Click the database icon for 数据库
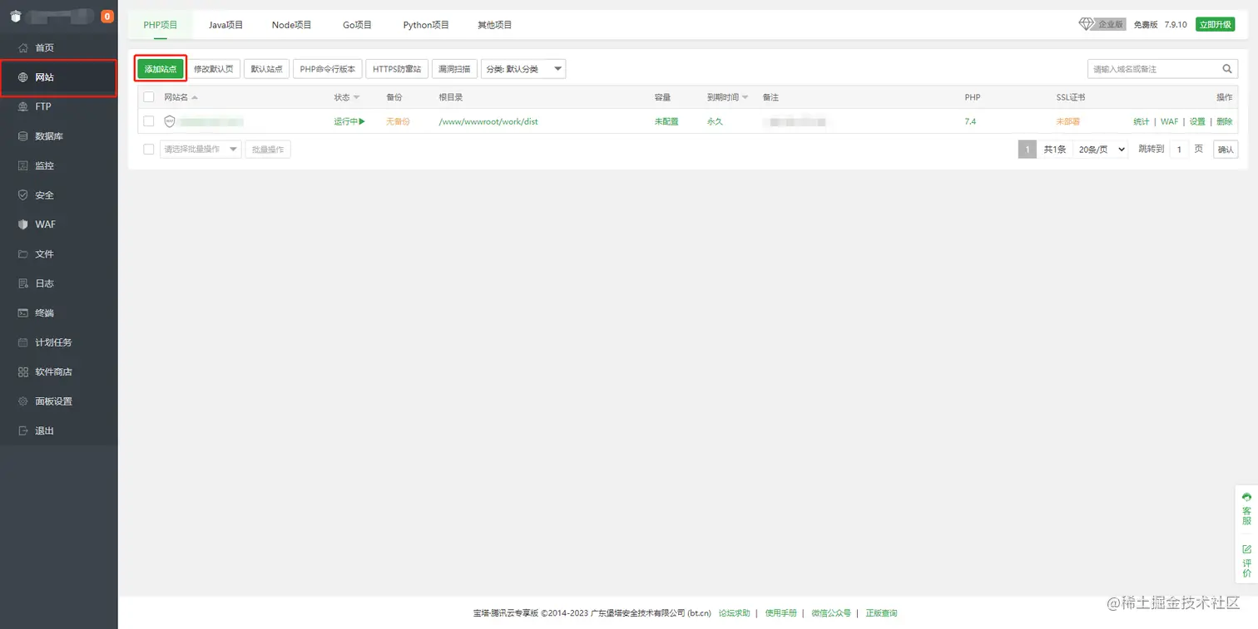This screenshot has height=629, width=1258. [23, 136]
